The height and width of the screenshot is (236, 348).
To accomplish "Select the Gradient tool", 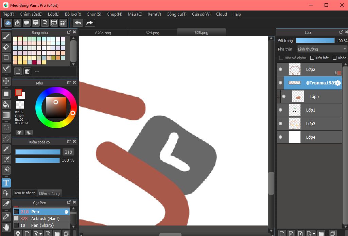I will coord(6,115).
